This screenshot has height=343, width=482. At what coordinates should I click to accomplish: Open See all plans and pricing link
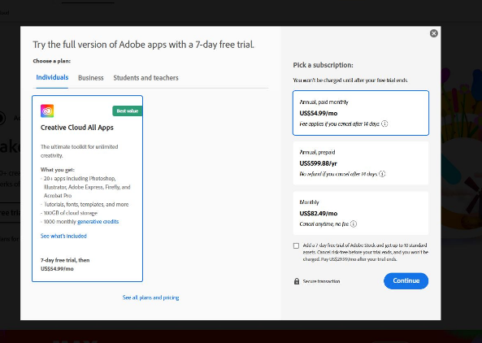pyautogui.click(x=150, y=297)
